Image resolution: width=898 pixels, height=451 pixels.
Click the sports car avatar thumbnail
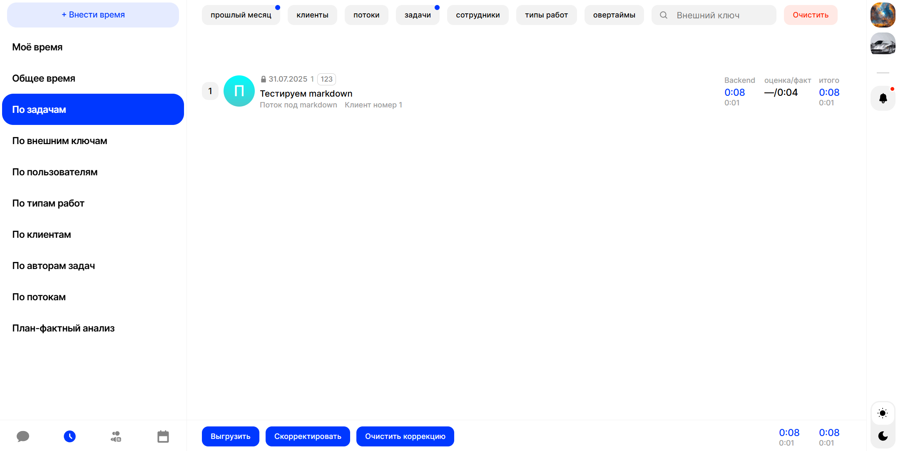(883, 44)
